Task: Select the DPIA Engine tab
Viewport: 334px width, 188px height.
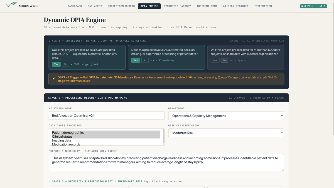Action: [149, 6]
